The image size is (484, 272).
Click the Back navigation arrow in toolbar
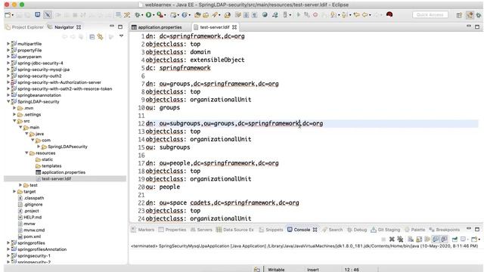click(365, 15)
